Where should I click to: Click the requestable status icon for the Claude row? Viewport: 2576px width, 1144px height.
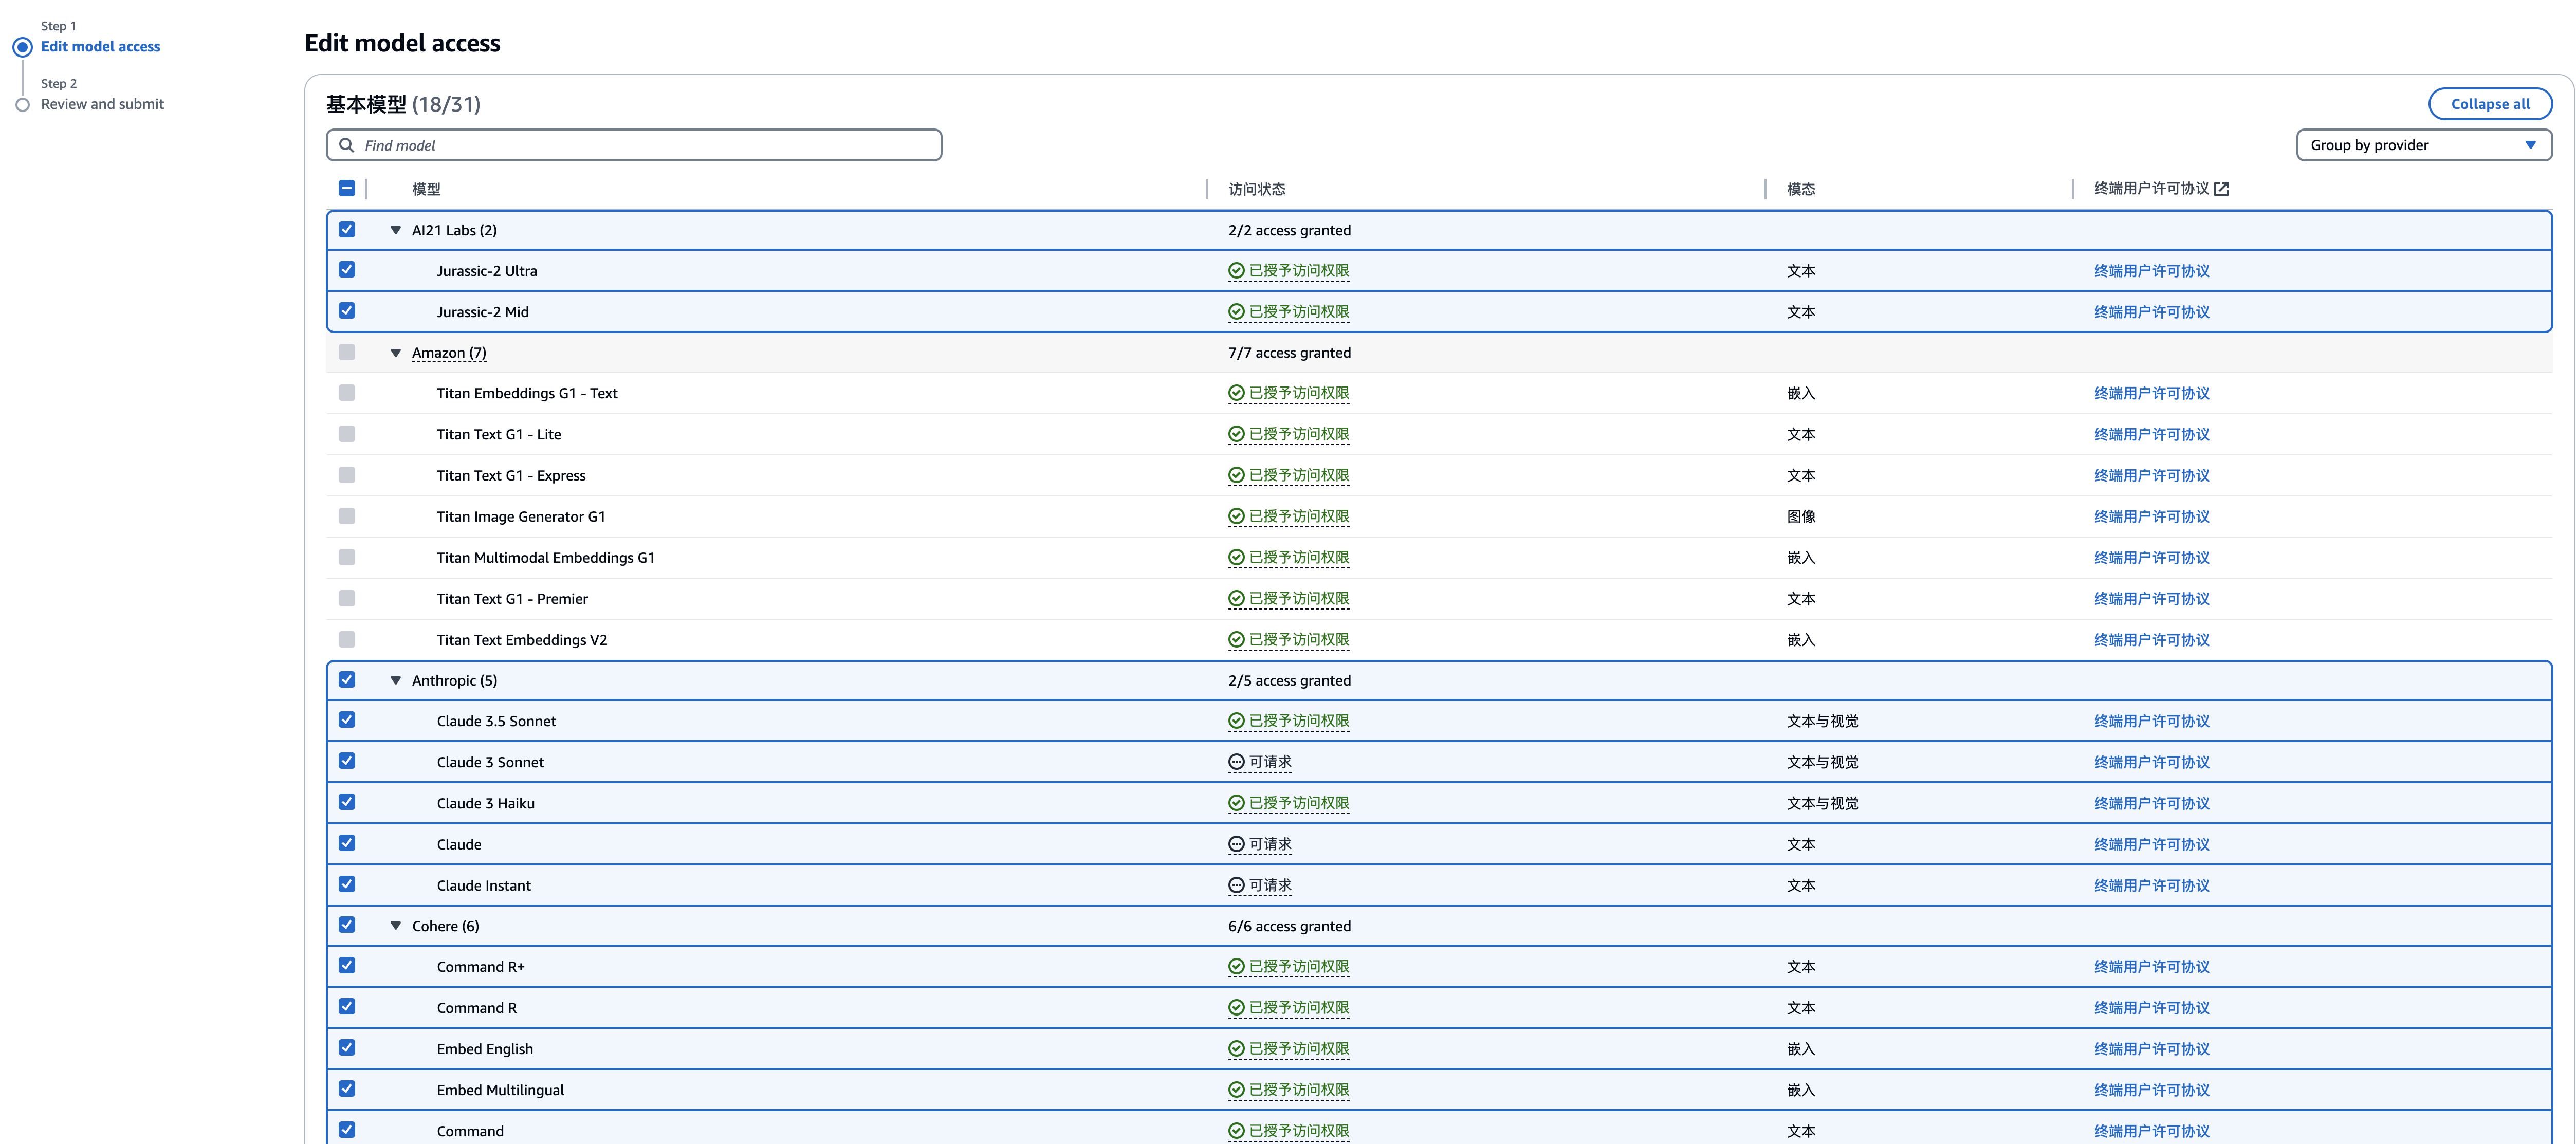(1236, 844)
